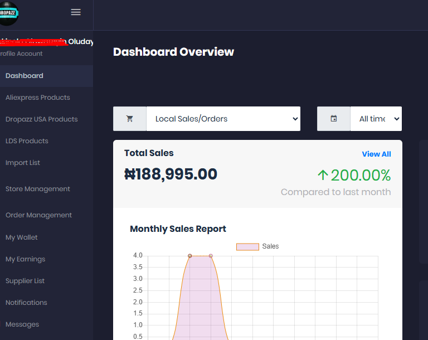The width and height of the screenshot is (428, 340).
Task: Expand Store Management in sidebar
Action: coord(38,189)
